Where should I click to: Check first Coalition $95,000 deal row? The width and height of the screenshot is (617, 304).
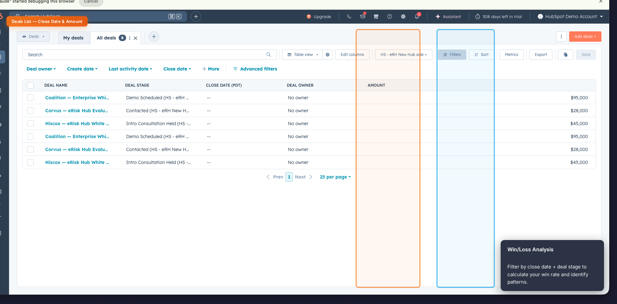coord(30,98)
